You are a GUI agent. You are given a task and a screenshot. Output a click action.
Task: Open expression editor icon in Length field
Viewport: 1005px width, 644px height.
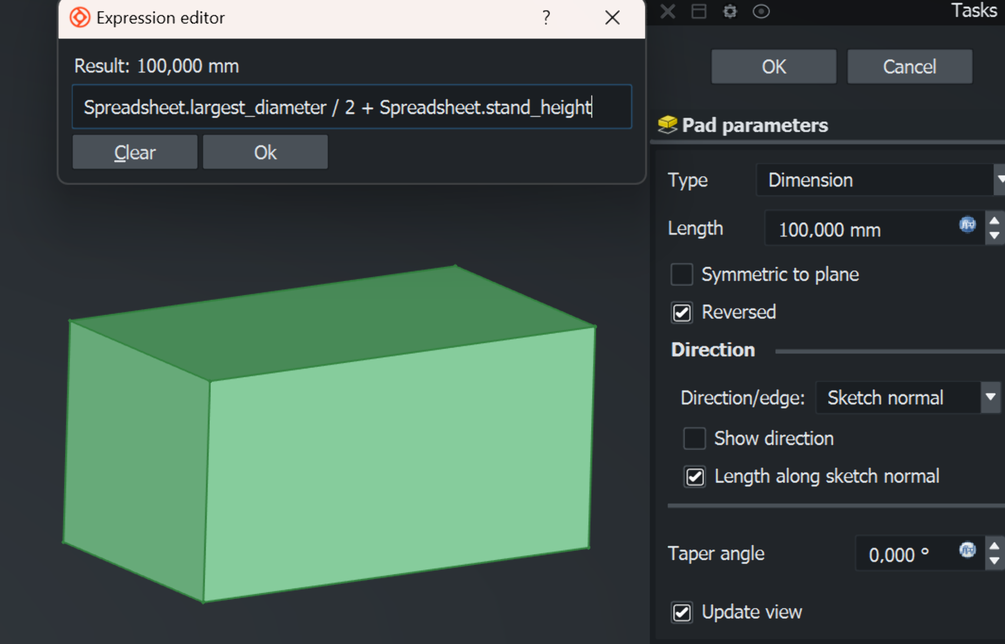[x=967, y=225]
